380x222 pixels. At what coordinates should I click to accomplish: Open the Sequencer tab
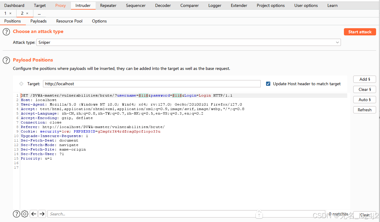click(136, 5)
